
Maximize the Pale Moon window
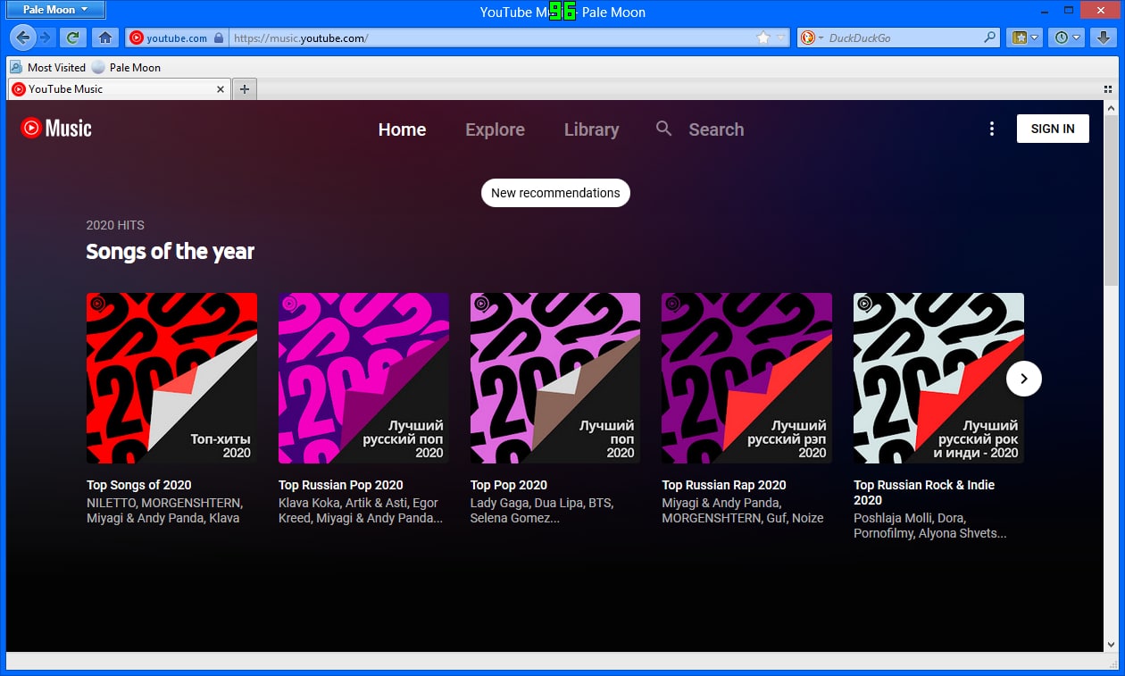(x=1068, y=9)
